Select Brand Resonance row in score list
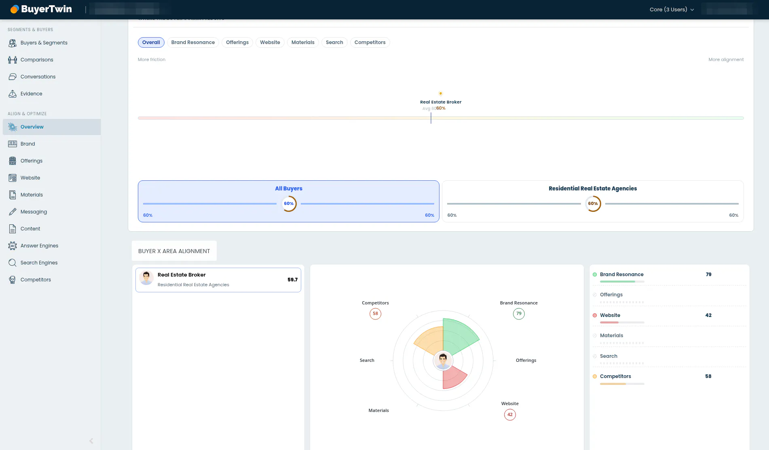Screen dimensions: 769x450 tap(669, 276)
